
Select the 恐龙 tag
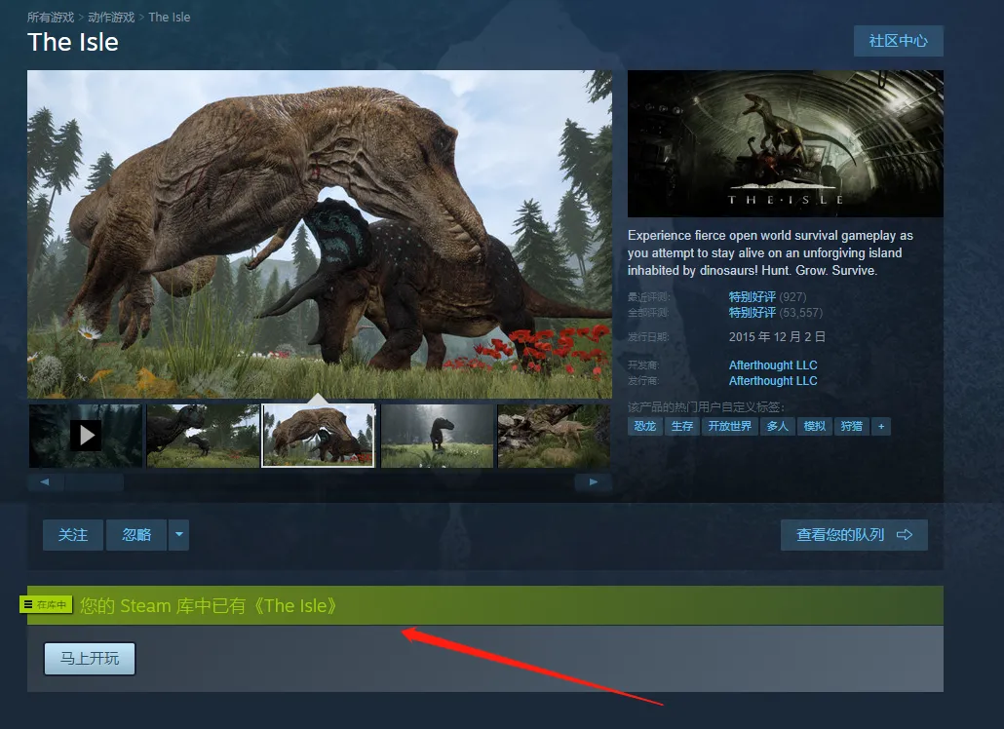(x=645, y=426)
